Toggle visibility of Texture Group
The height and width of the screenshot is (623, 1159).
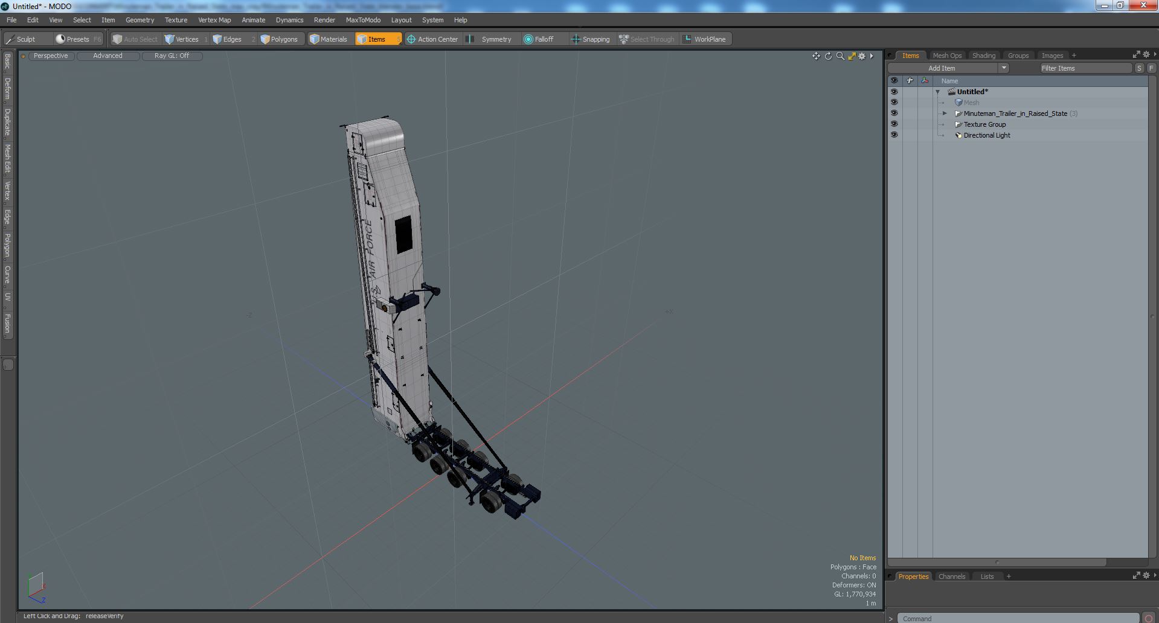[894, 124]
